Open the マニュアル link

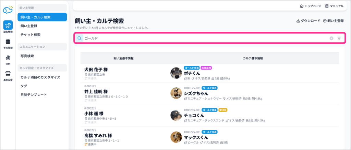[x=334, y=6]
